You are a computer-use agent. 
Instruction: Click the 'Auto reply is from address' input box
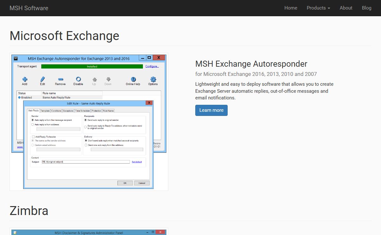[x=58, y=129]
